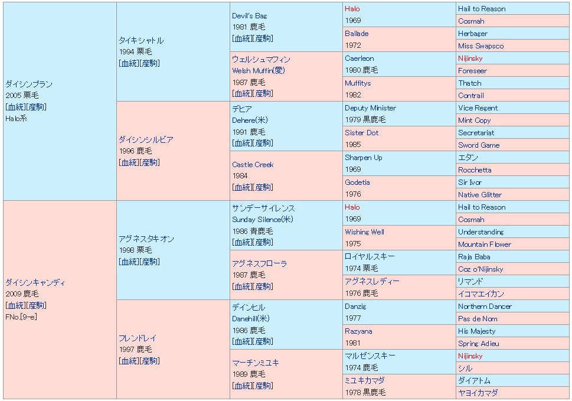Open the Deputy Minister link

coord(370,108)
